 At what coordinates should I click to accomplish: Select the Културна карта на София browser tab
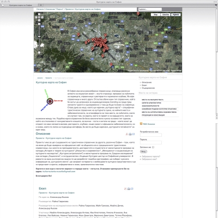(20, 5)
